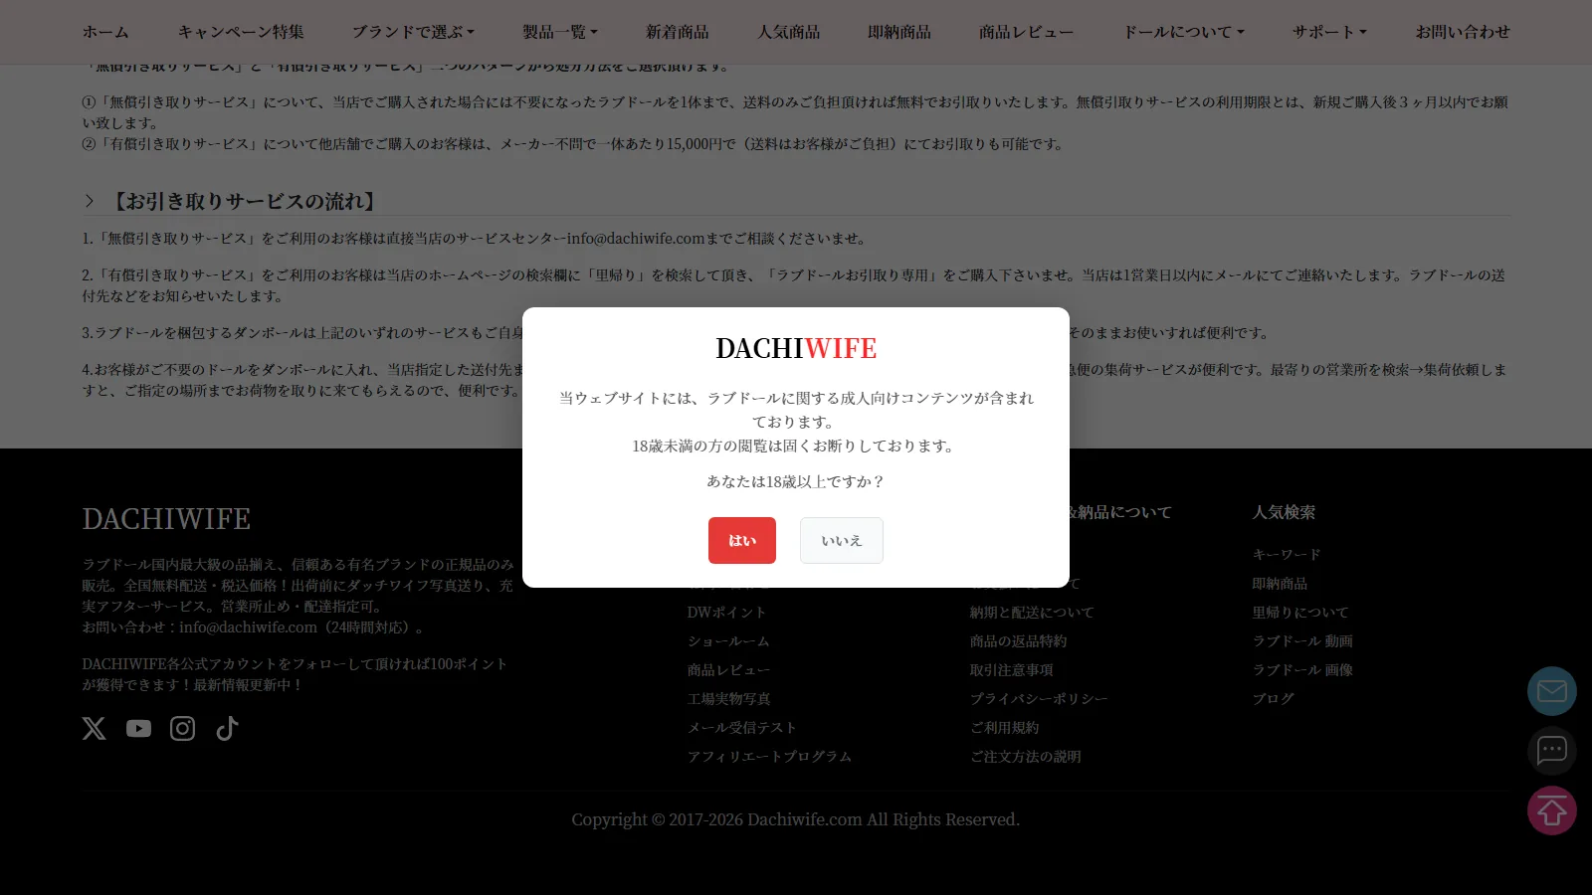1592x895 pixels.
Task: Confirm age with the はい button
Action: (x=742, y=540)
